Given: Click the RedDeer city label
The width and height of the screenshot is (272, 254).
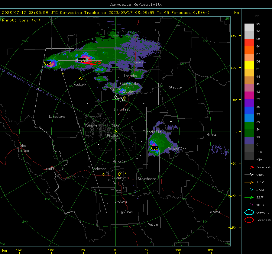Looking at the screenshot, I should tap(128, 92).
